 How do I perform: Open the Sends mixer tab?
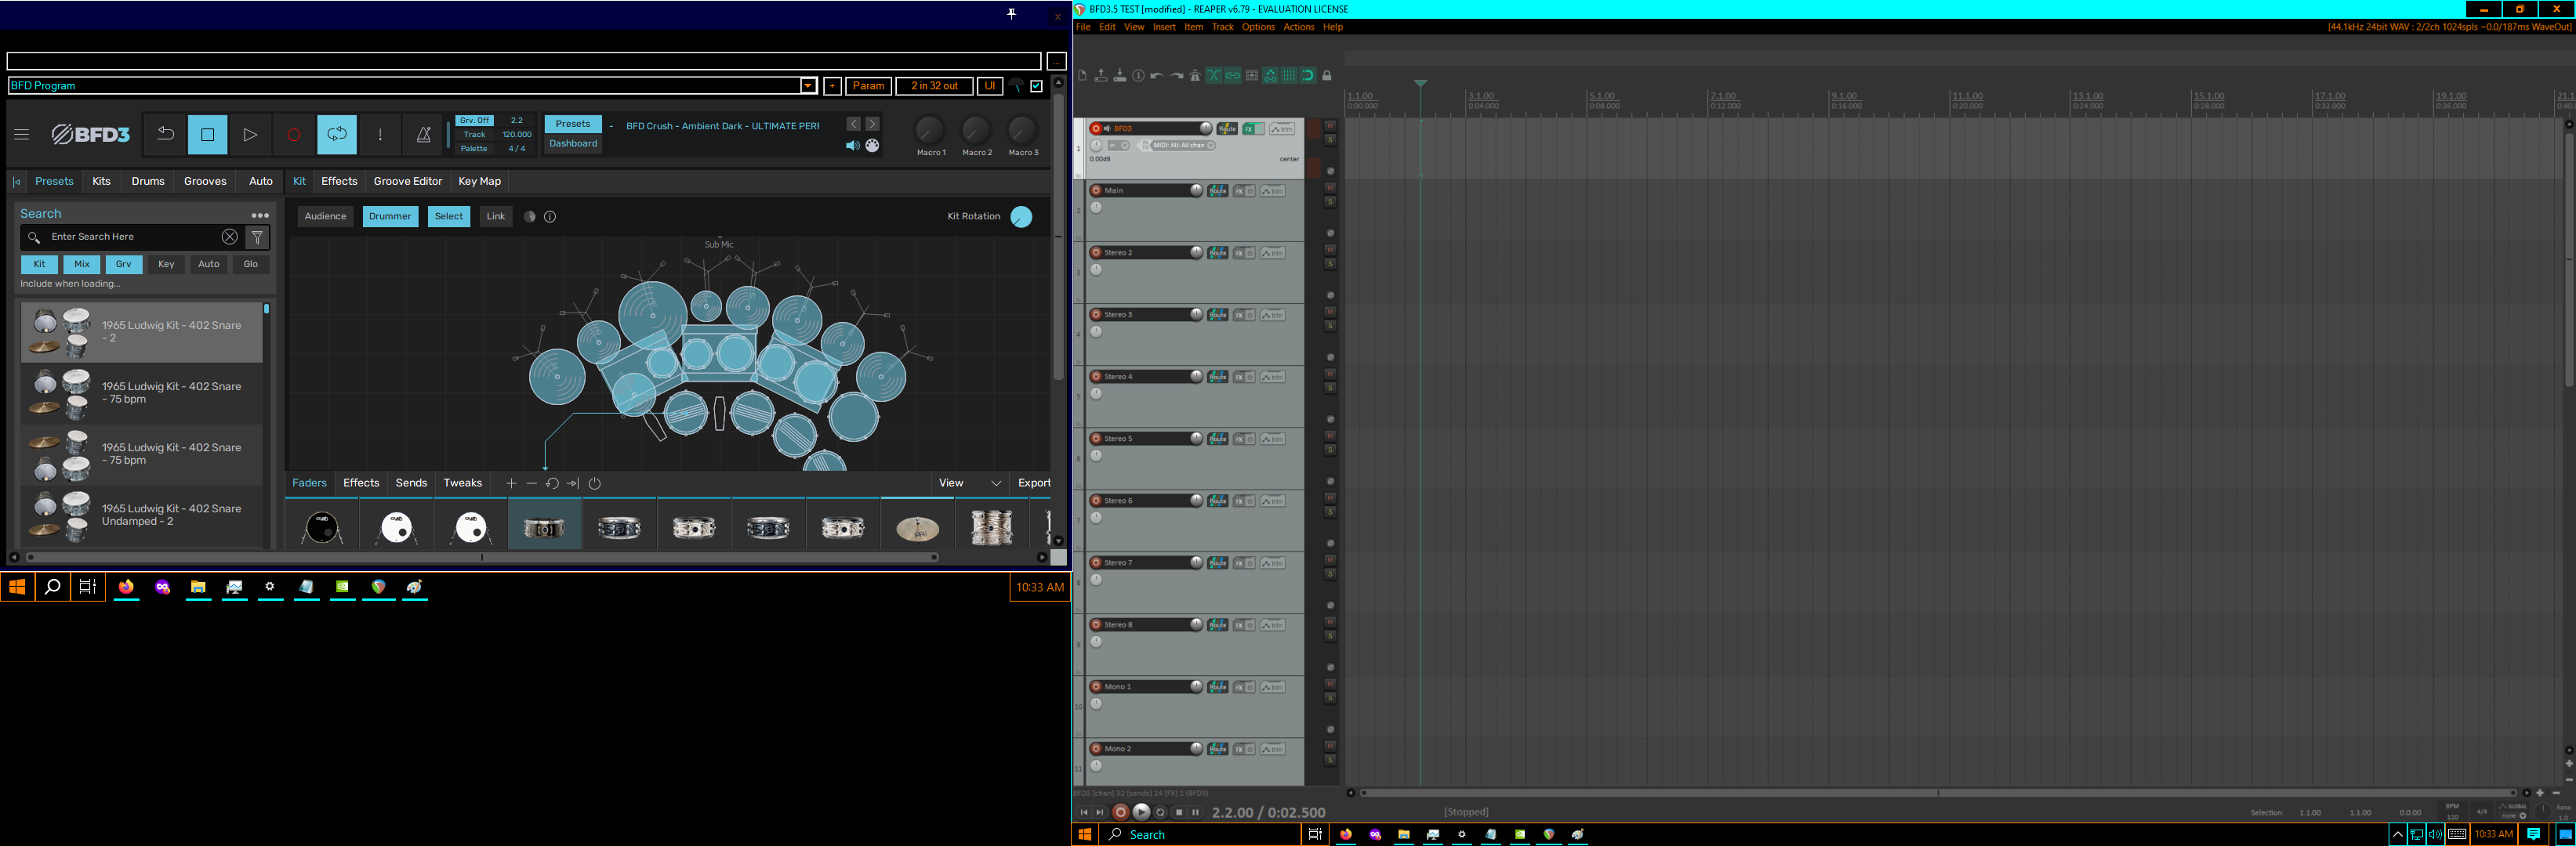coord(411,483)
